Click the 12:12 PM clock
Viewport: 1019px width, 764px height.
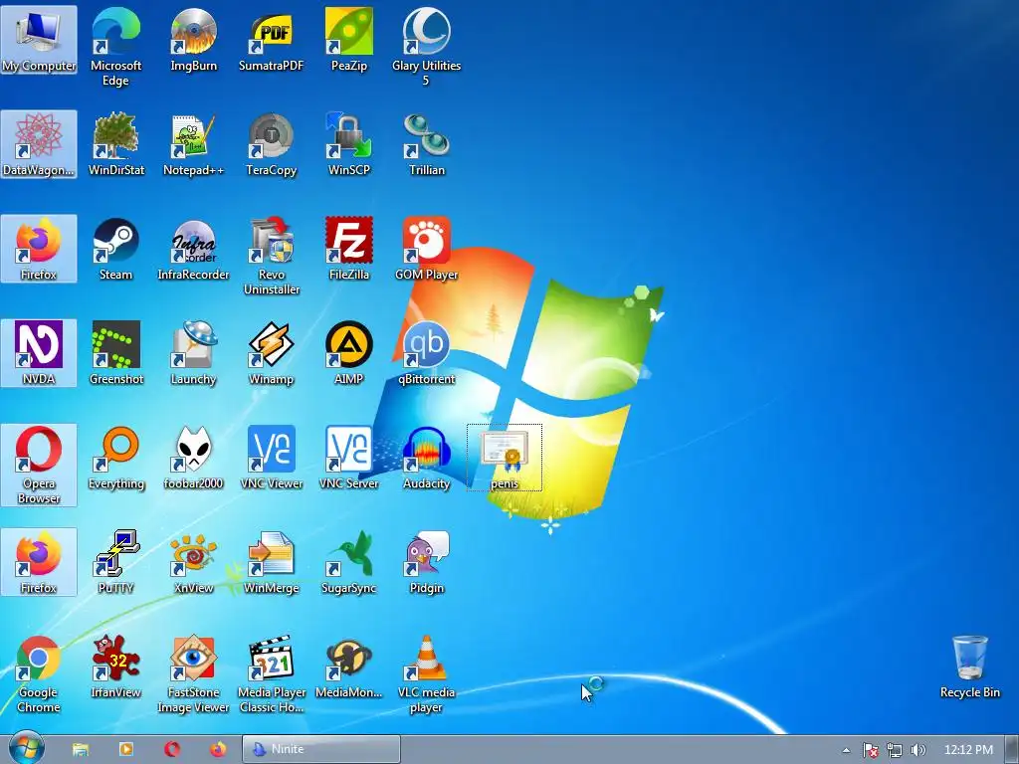(968, 750)
